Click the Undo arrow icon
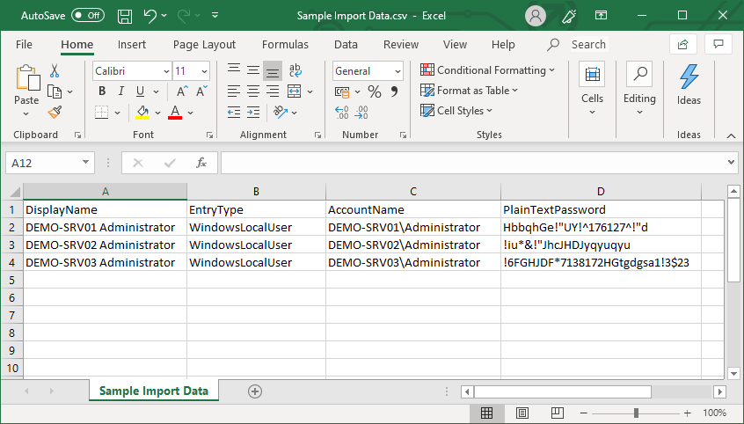This screenshot has height=424, width=744. (x=150, y=16)
